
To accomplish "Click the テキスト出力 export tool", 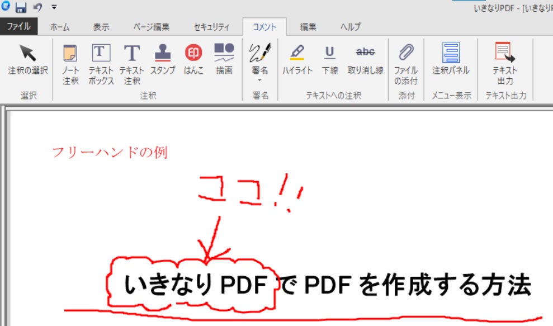I will pyautogui.click(x=505, y=64).
